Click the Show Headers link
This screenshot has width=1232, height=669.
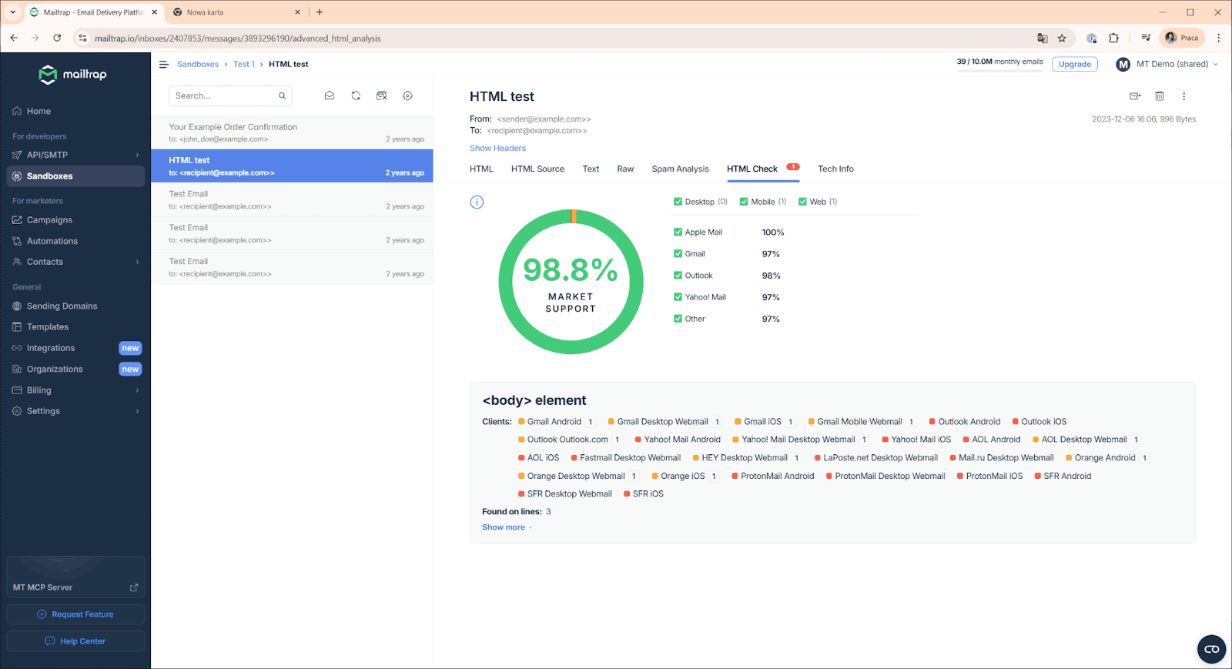tap(497, 148)
